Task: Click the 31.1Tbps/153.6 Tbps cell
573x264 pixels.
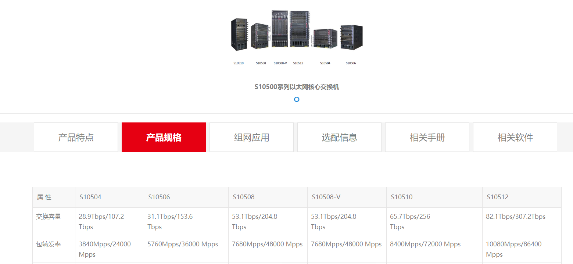Action: coord(186,221)
